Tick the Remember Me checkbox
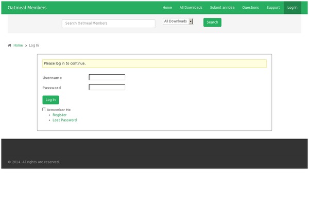 pyautogui.click(x=44, y=109)
